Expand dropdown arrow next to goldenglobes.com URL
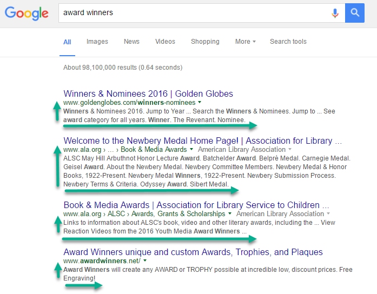 pyautogui.click(x=200, y=102)
